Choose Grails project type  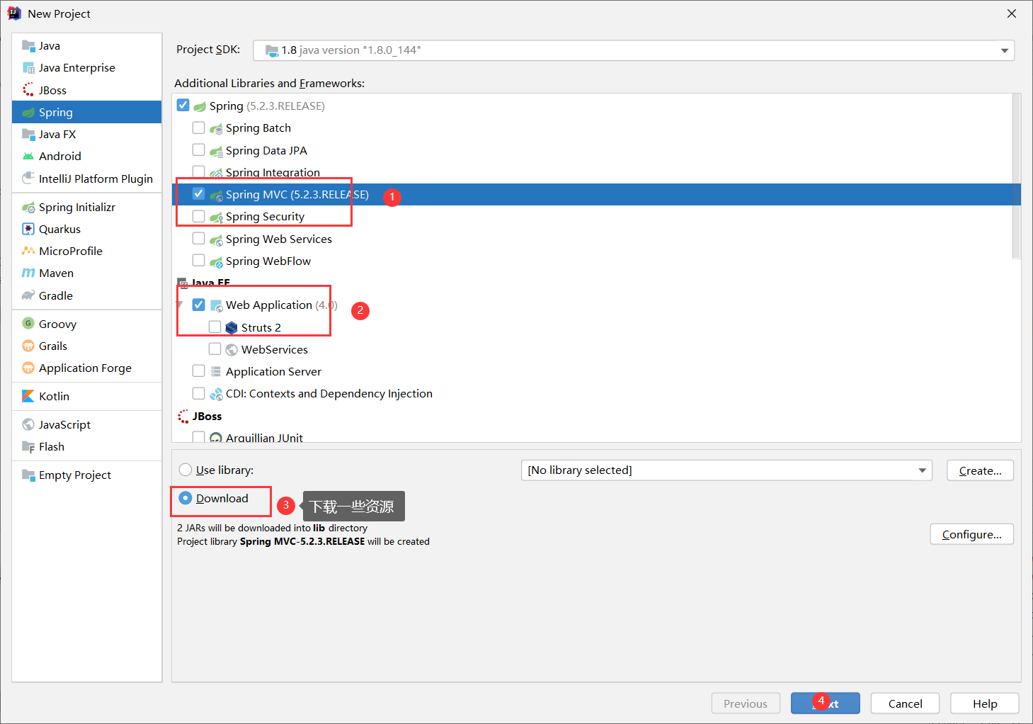coord(86,346)
